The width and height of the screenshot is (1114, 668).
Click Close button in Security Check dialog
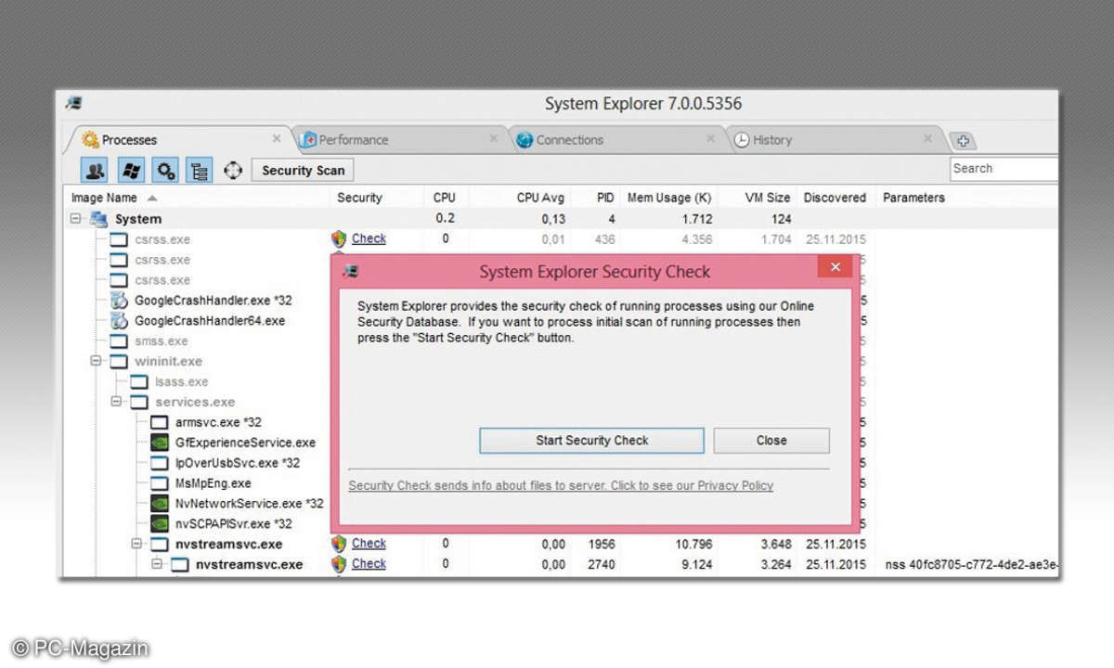[x=771, y=441]
